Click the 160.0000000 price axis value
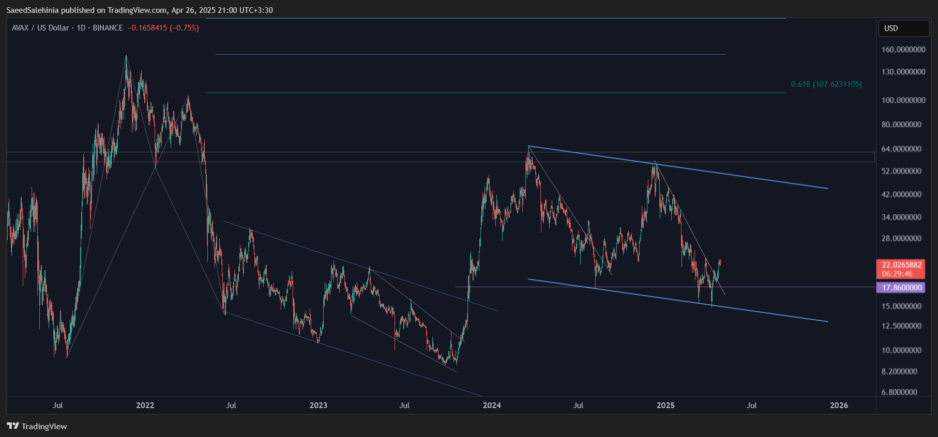The height and width of the screenshot is (437, 938). 903,50
